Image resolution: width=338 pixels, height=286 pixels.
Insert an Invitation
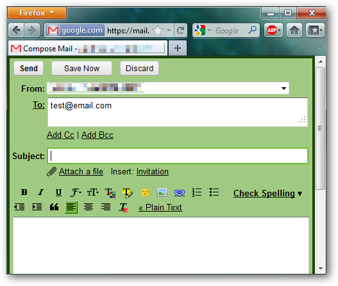[x=153, y=172]
